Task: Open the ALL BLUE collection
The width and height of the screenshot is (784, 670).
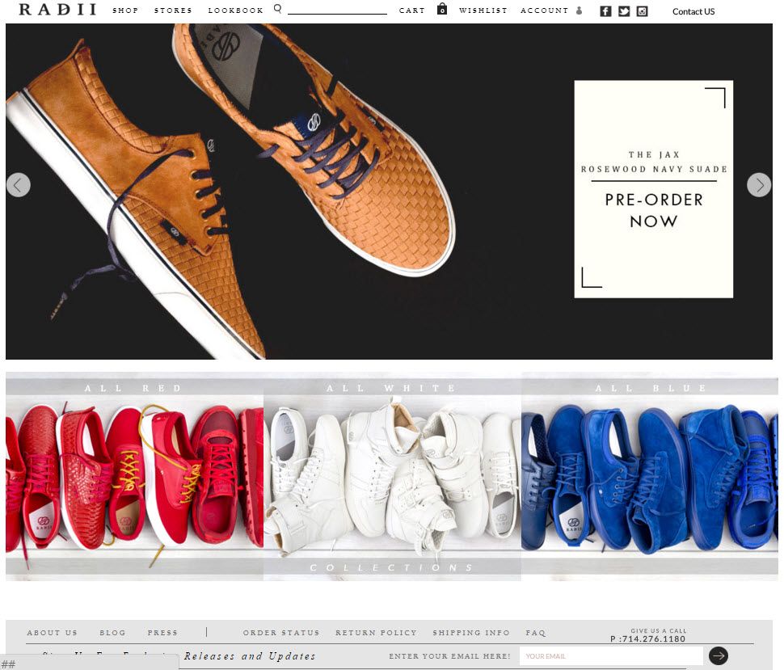Action: pyautogui.click(x=650, y=476)
